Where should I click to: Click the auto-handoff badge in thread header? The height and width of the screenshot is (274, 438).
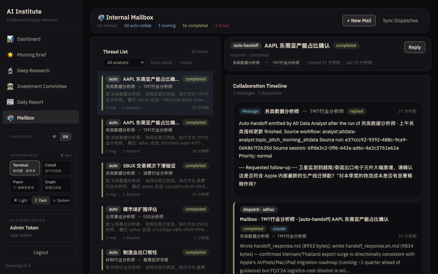tap(246, 46)
